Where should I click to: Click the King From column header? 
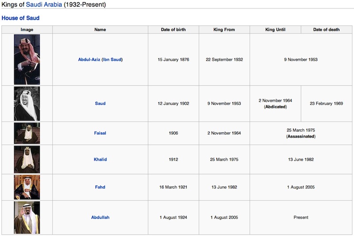[x=224, y=30]
